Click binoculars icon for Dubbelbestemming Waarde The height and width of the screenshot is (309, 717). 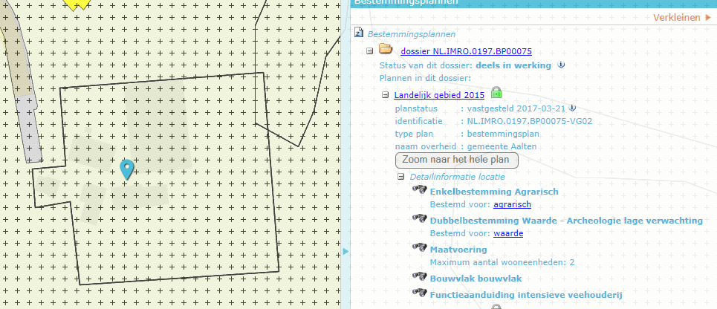(420, 218)
